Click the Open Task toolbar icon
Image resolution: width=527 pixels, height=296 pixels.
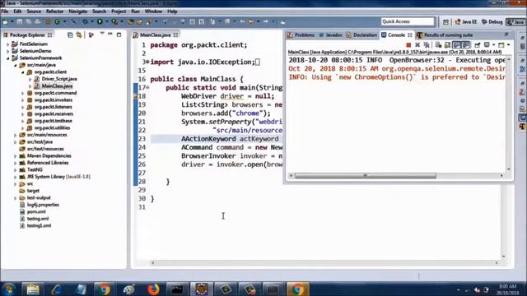tap(139, 22)
